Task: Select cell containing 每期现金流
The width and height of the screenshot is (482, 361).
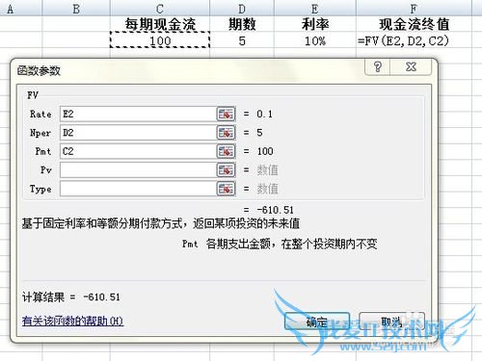Action: point(160,24)
